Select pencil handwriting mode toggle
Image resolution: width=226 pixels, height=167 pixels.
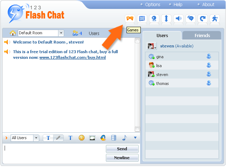[x=58, y=138]
